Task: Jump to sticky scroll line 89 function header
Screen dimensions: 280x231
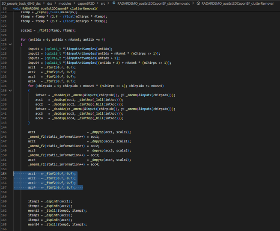Action: 55,9
